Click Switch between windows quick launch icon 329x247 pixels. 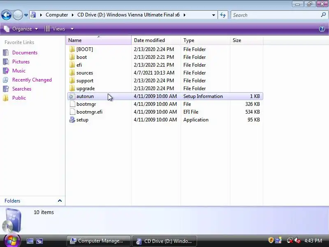(39, 241)
